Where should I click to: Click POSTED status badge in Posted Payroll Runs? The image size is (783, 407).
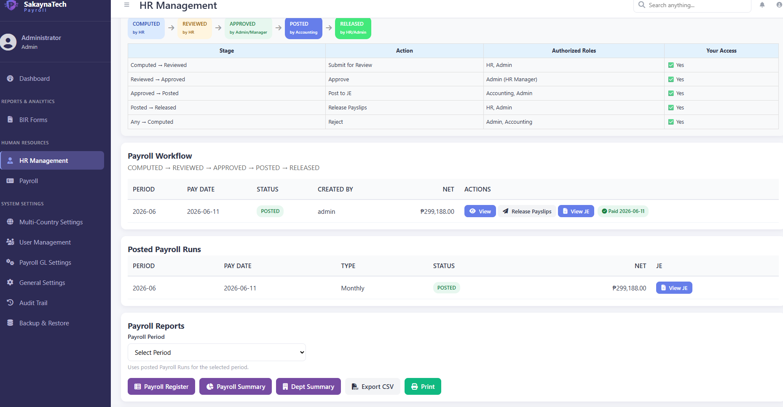coord(447,288)
